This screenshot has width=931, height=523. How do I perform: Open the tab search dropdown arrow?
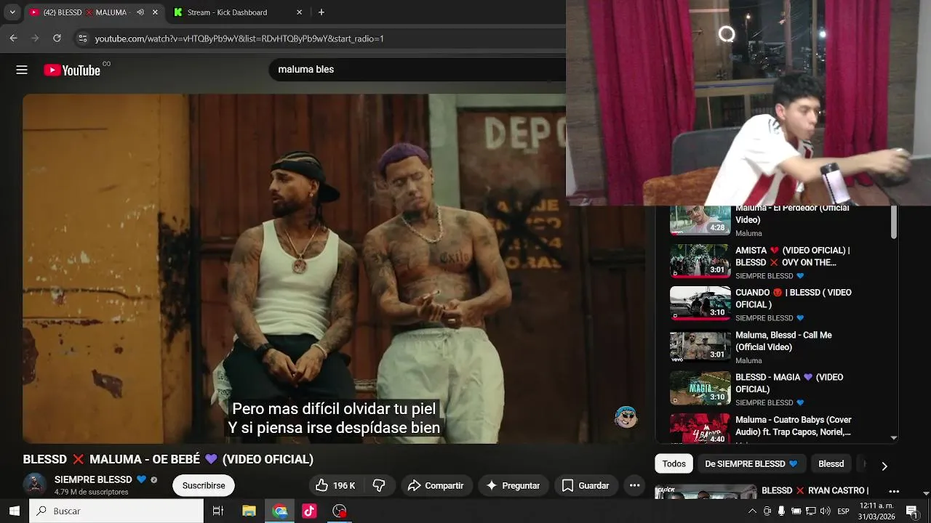(x=12, y=12)
